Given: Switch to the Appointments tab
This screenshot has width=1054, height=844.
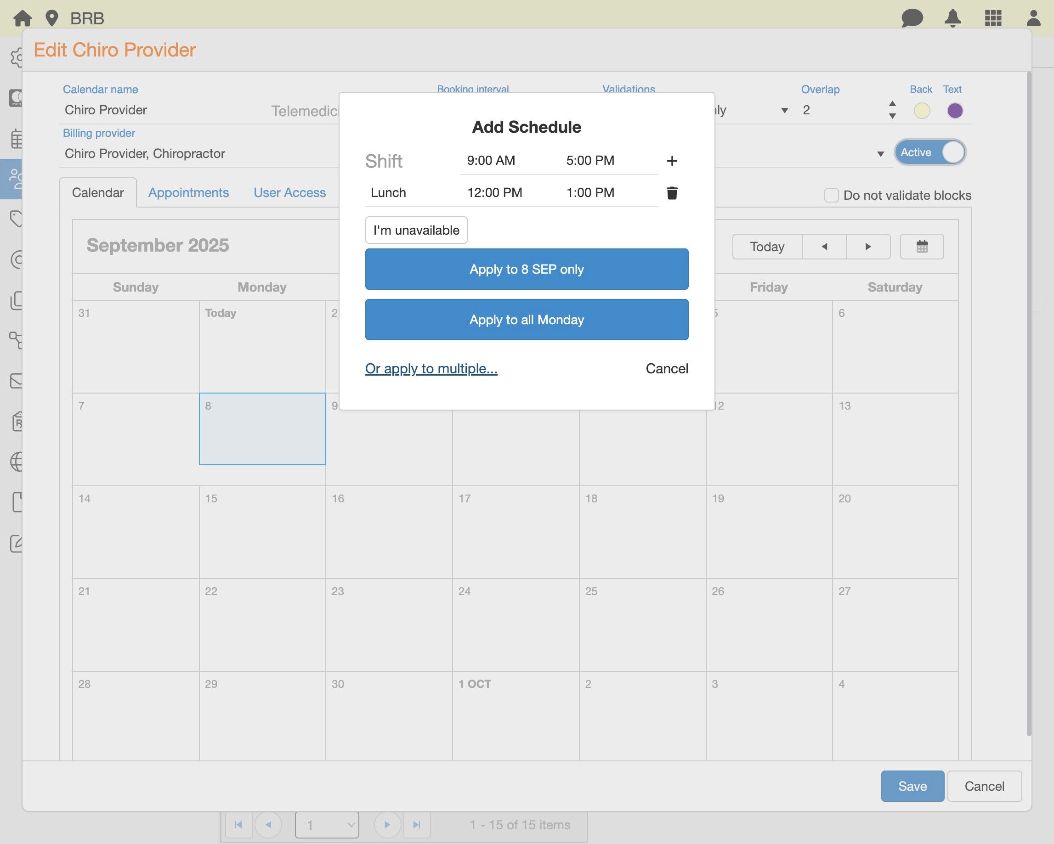Looking at the screenshot, I should (188, 192).
